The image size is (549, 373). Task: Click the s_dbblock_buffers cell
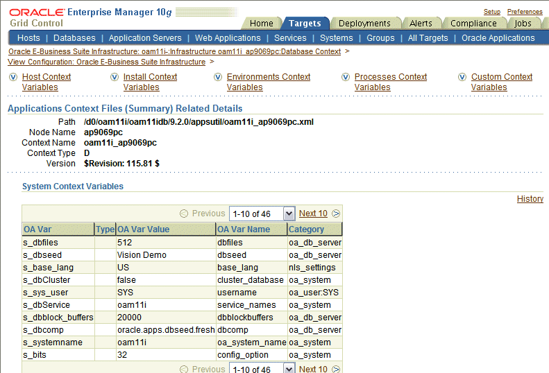tap(58, 318)
